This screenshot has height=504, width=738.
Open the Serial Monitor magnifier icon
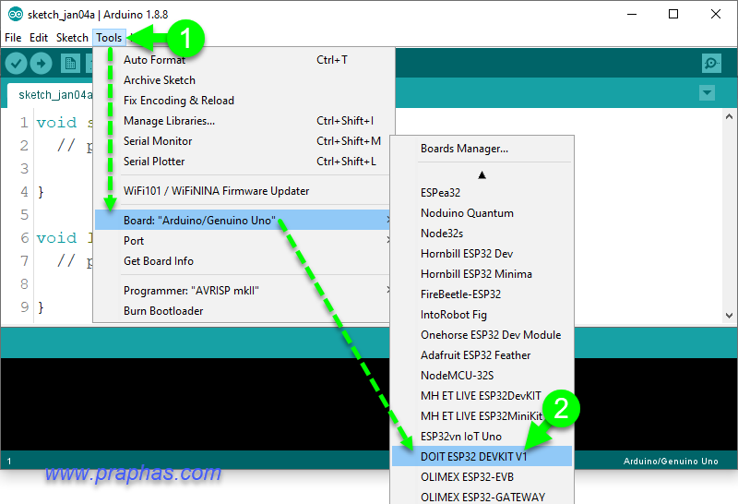711,63
